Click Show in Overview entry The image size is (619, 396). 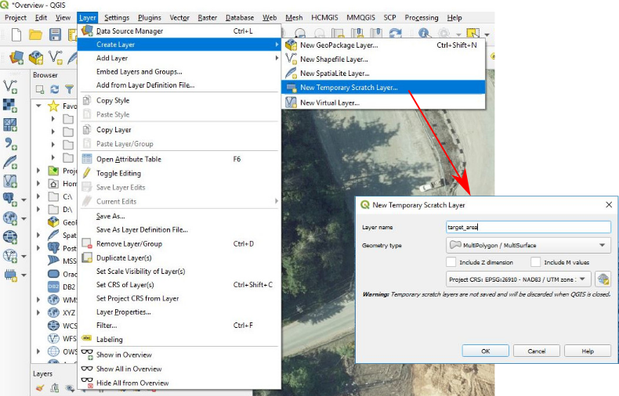point(179,355)
